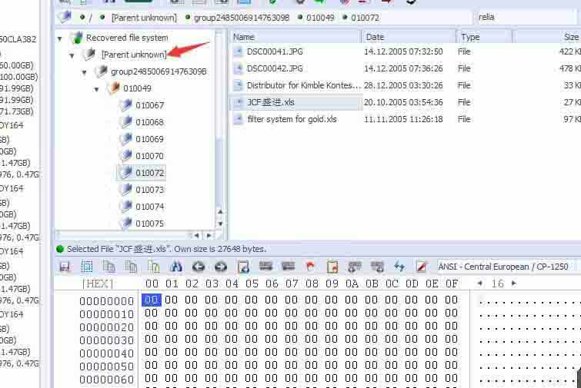Click the save icon in hex toolbar
The height and width of the screenshot is (388, 581).
pos(65,267)
